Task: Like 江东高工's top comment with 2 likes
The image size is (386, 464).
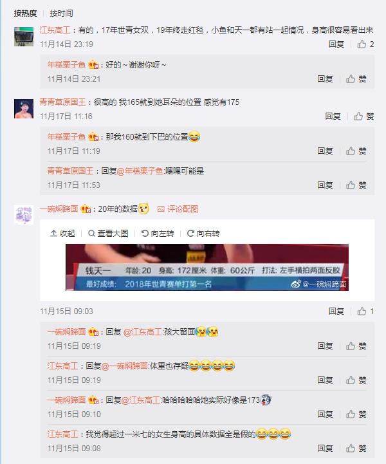Action: [x=365, y=44]
